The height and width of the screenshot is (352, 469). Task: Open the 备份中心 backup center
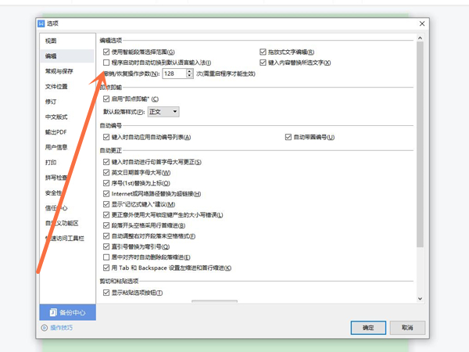click(x=66, y=312)
